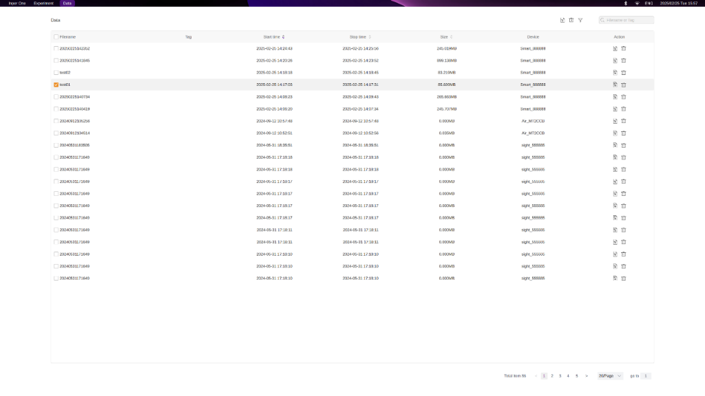Viewport: 705px width, 396px height.
Task: Click the Bluetooth icon in the top bar
Action: (625, 3)
